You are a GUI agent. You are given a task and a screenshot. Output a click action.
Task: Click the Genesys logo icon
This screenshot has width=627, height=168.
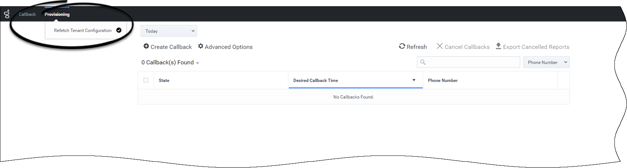tap(7, 14)
